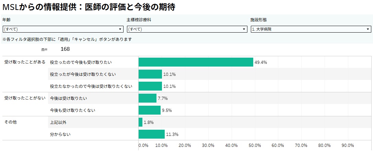373x152 pixels.
Task: Click the n= 168 sample size value
Action: coord(65,49)
